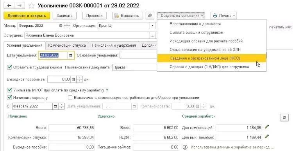Image resolution: width=293 pixels, height=151 pixels.
Task: Click the Начислено Всего value 50 786,56
Action: click(71, 128)
